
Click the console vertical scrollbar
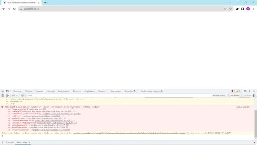tap(255, 124)
